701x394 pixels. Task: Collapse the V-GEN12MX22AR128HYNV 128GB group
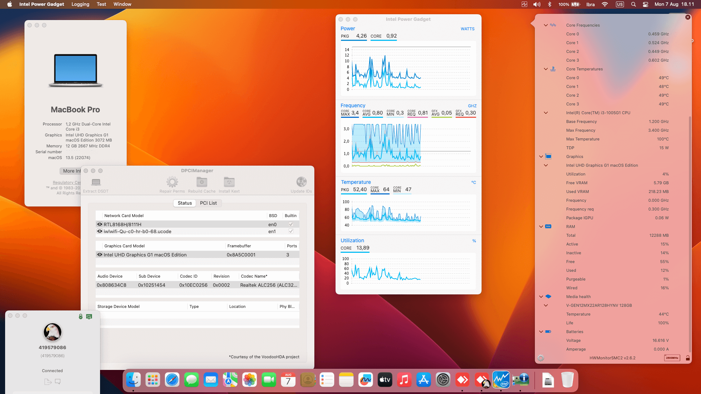(546, 305)
